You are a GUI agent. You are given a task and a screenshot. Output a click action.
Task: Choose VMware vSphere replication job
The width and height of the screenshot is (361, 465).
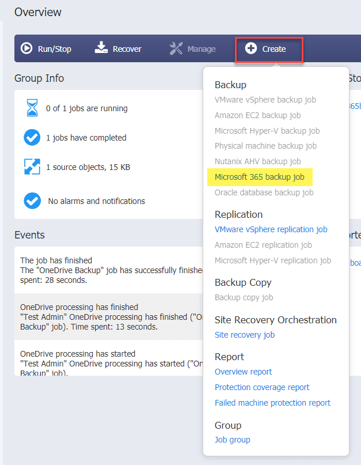pos(271,229)
